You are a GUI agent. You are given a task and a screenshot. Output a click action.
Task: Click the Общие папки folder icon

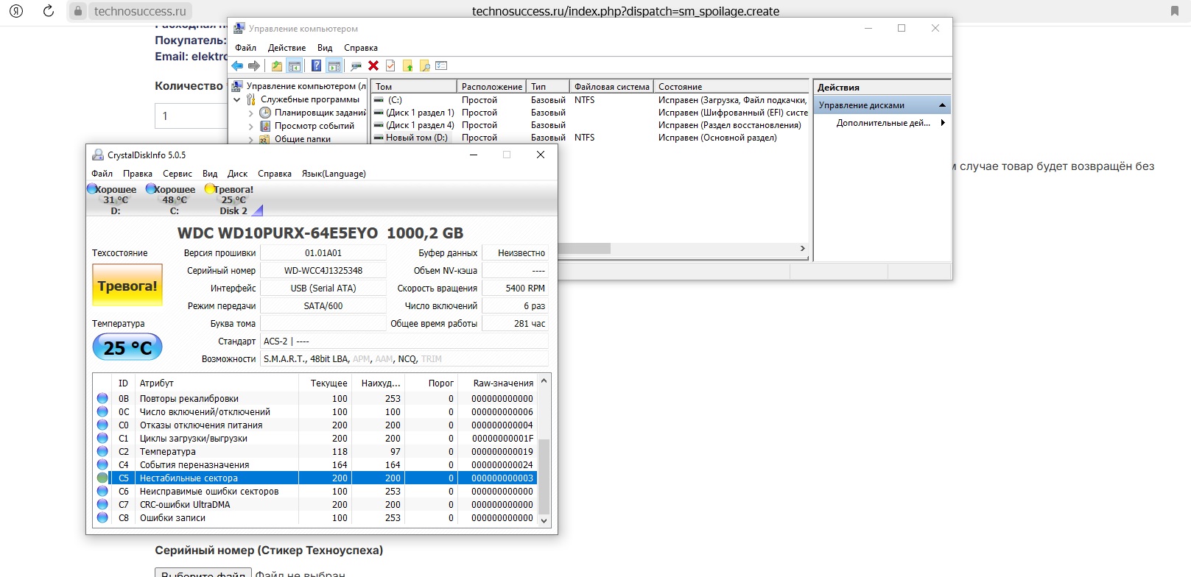[x=264, y=139]
